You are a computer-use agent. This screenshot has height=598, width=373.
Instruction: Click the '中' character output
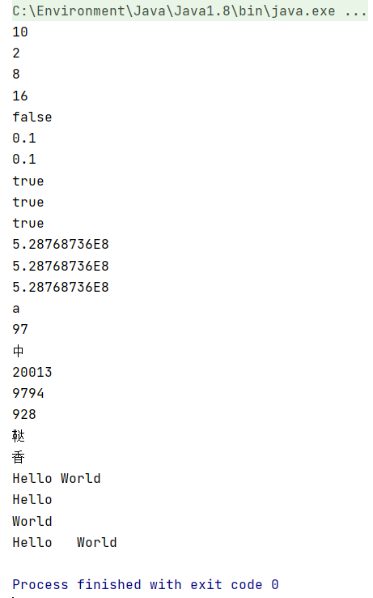click(x=18, y=351)
